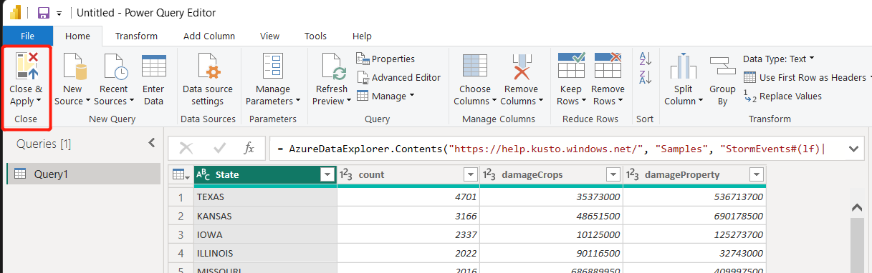Open the Add Column tab
Viewport: 872px width, 273px height.
tap(209, 36)
